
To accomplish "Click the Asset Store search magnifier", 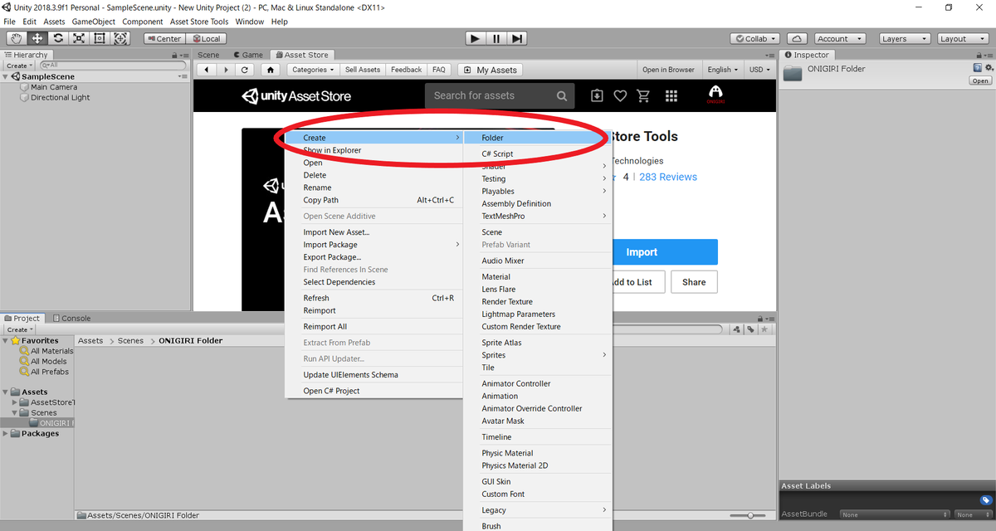I will coord(562,95).
